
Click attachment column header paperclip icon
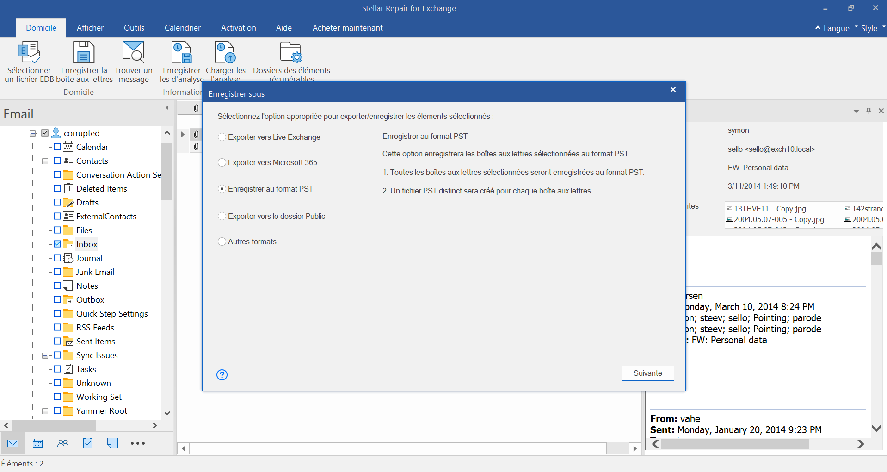(196, 108)
